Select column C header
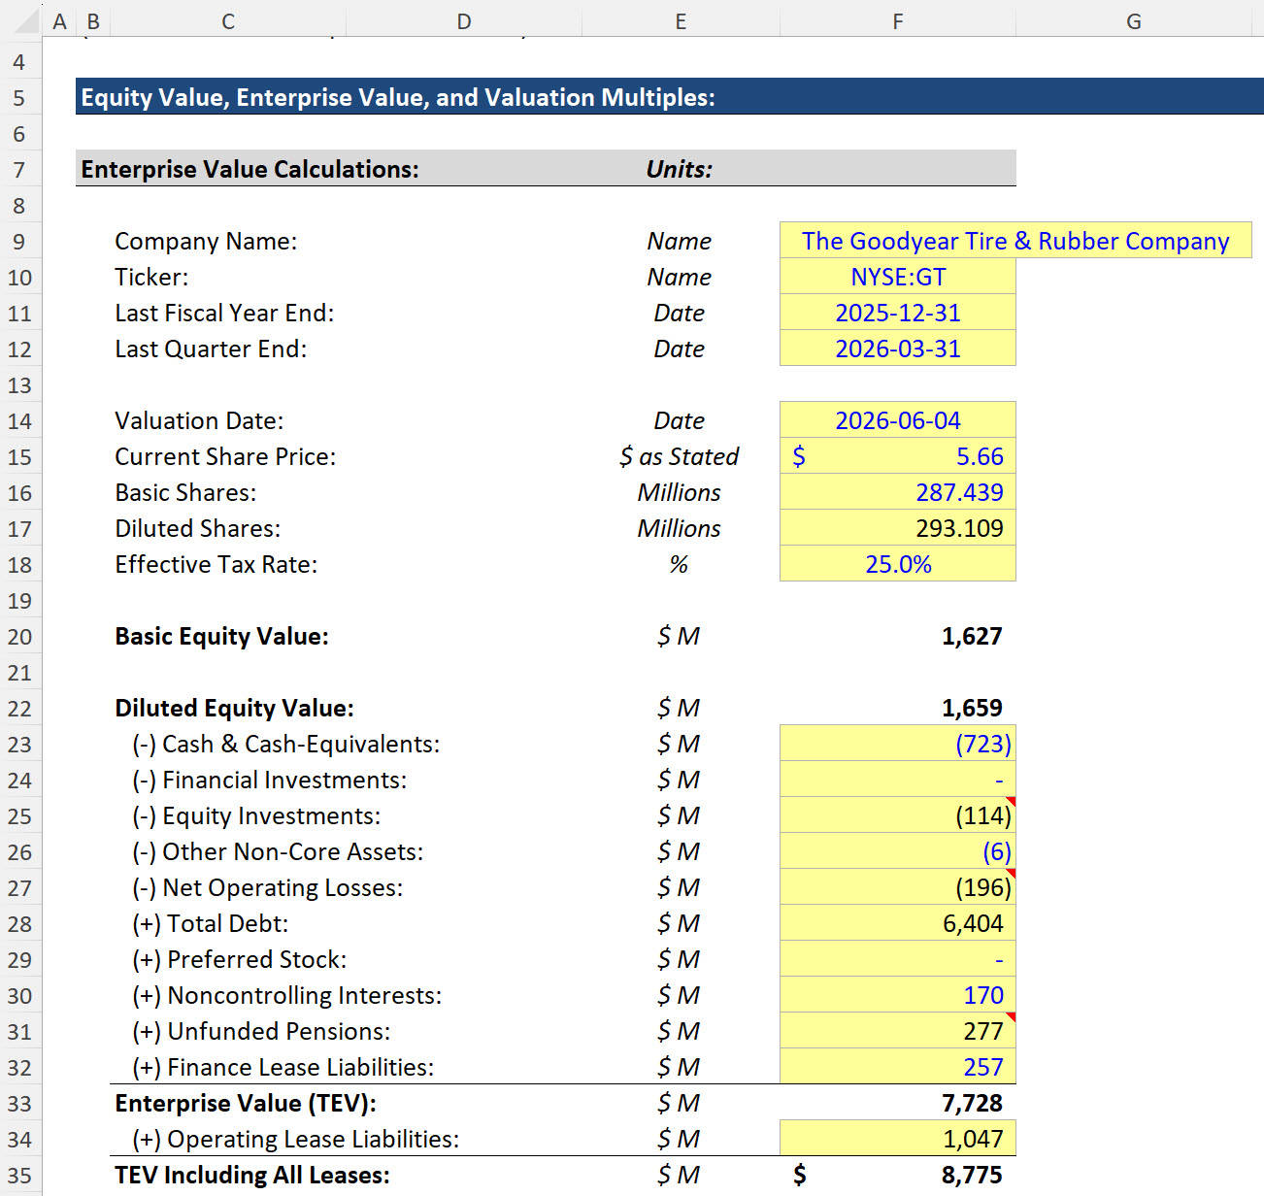Image resolution: width=1264 pixels, height=1196 pixels. coord(227,21)
